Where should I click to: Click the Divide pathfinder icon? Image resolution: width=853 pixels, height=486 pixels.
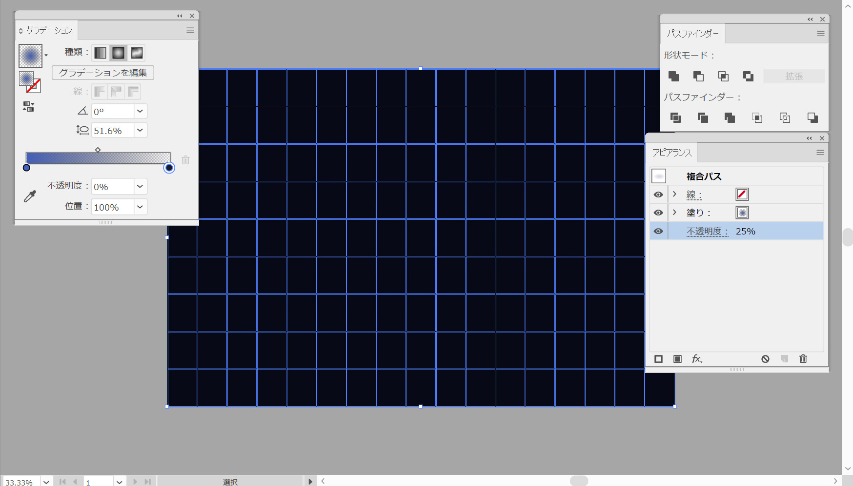[x=675, y=117]
